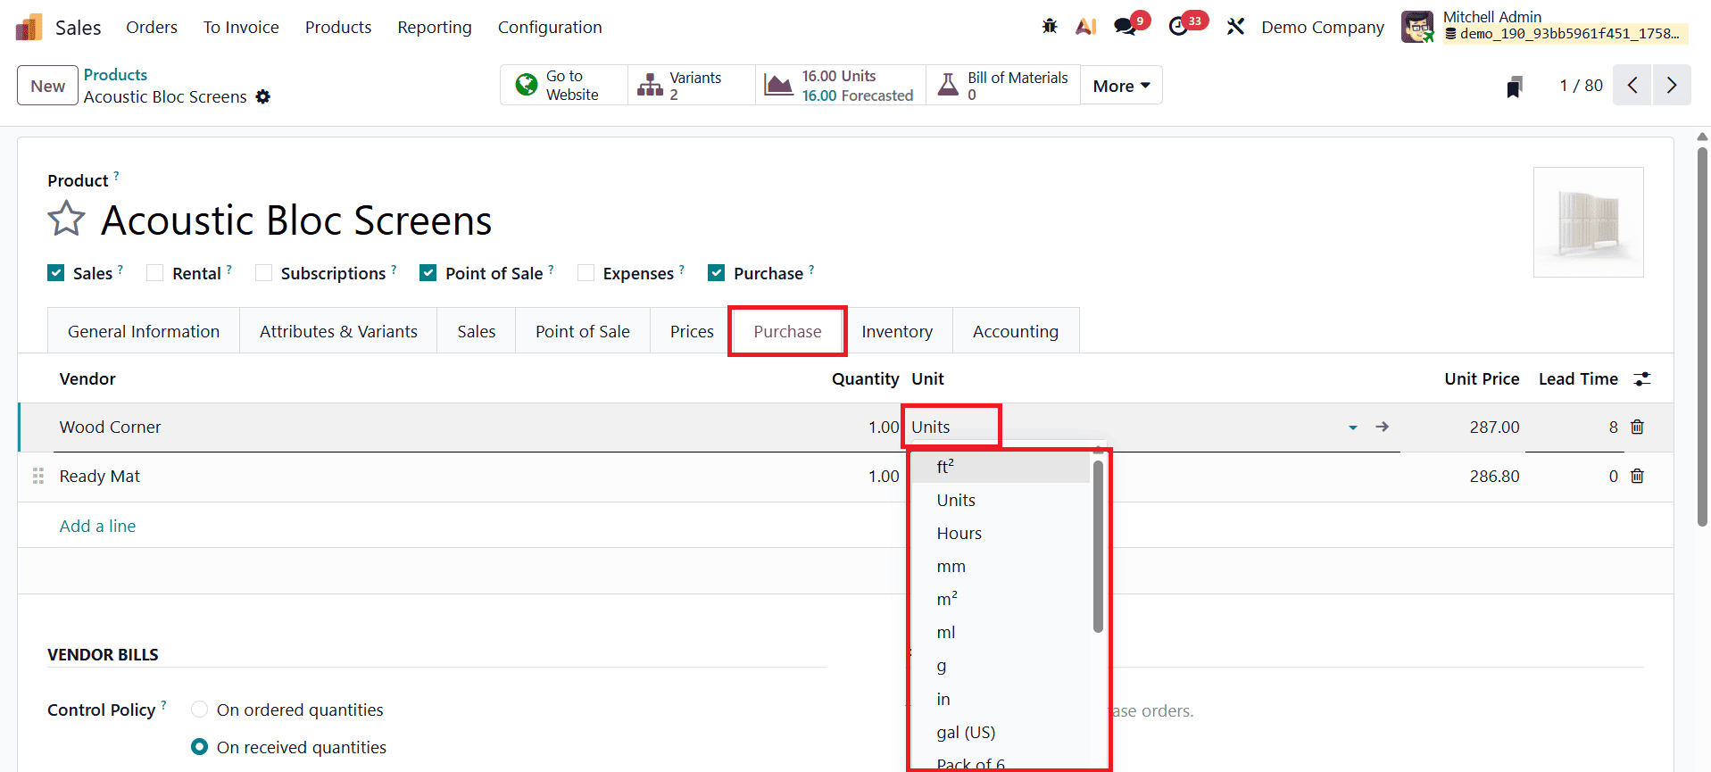This screenshot has height=772, width=1711.
Task: Switch to the Accounting tab
Action: pos(1016,331)
